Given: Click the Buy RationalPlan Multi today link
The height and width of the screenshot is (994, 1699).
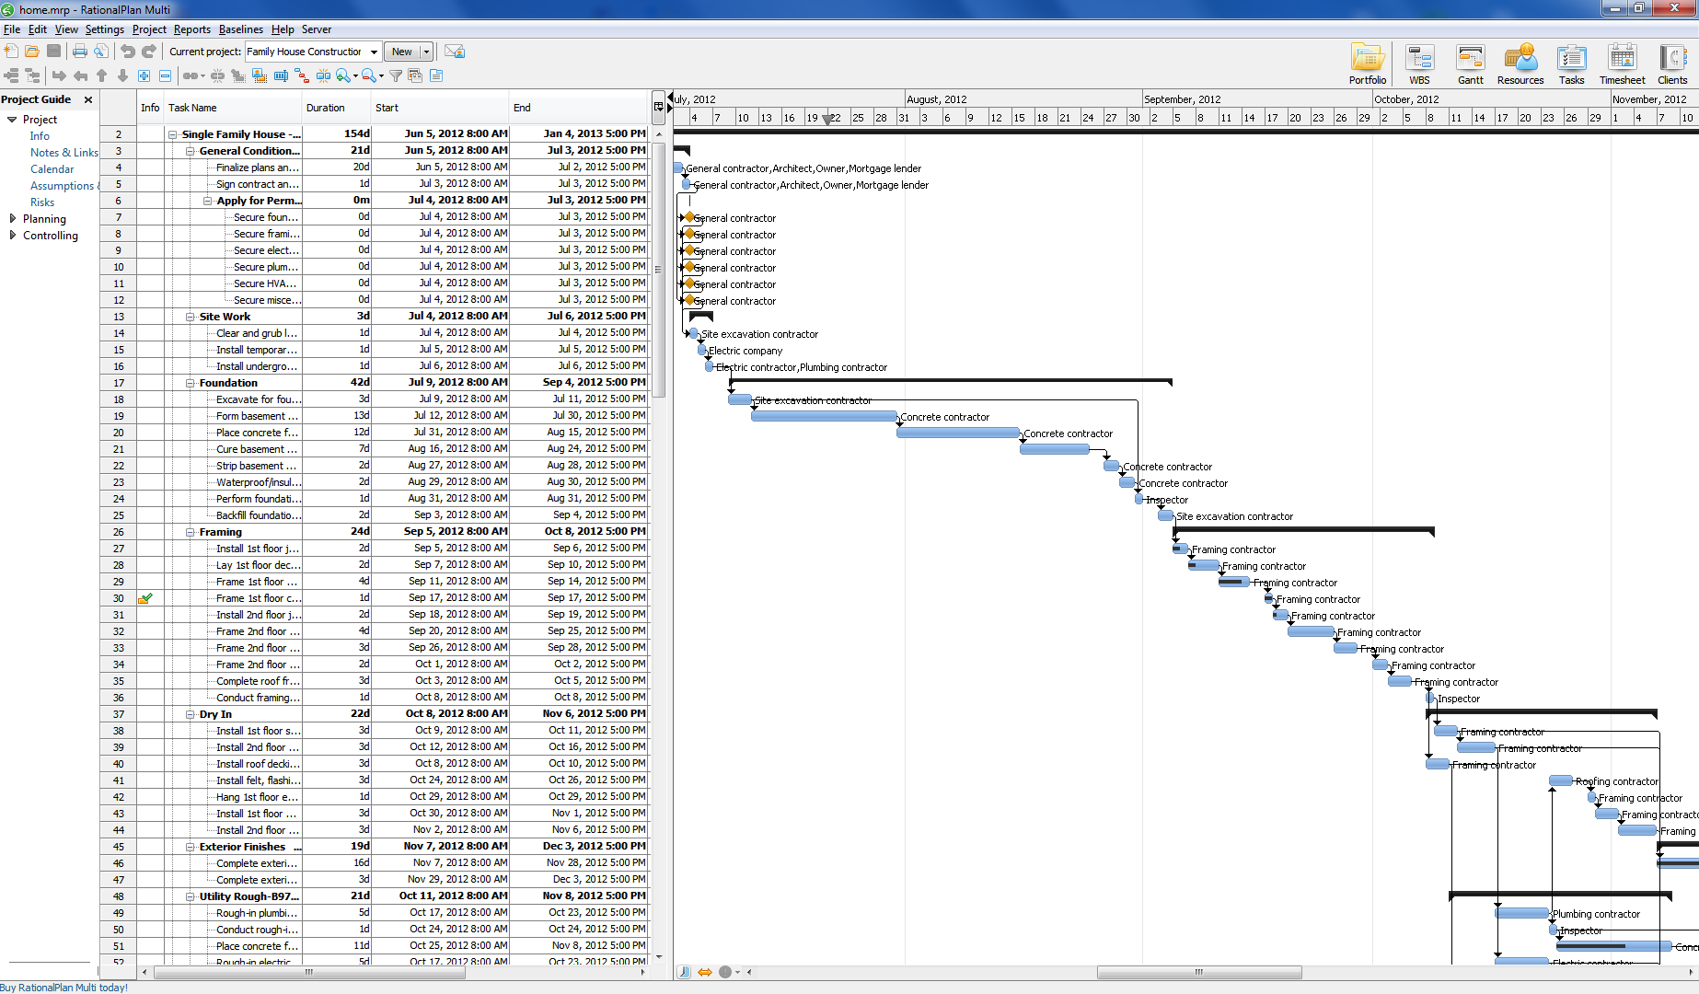Looking at the screenshot, I should (64, 987).
